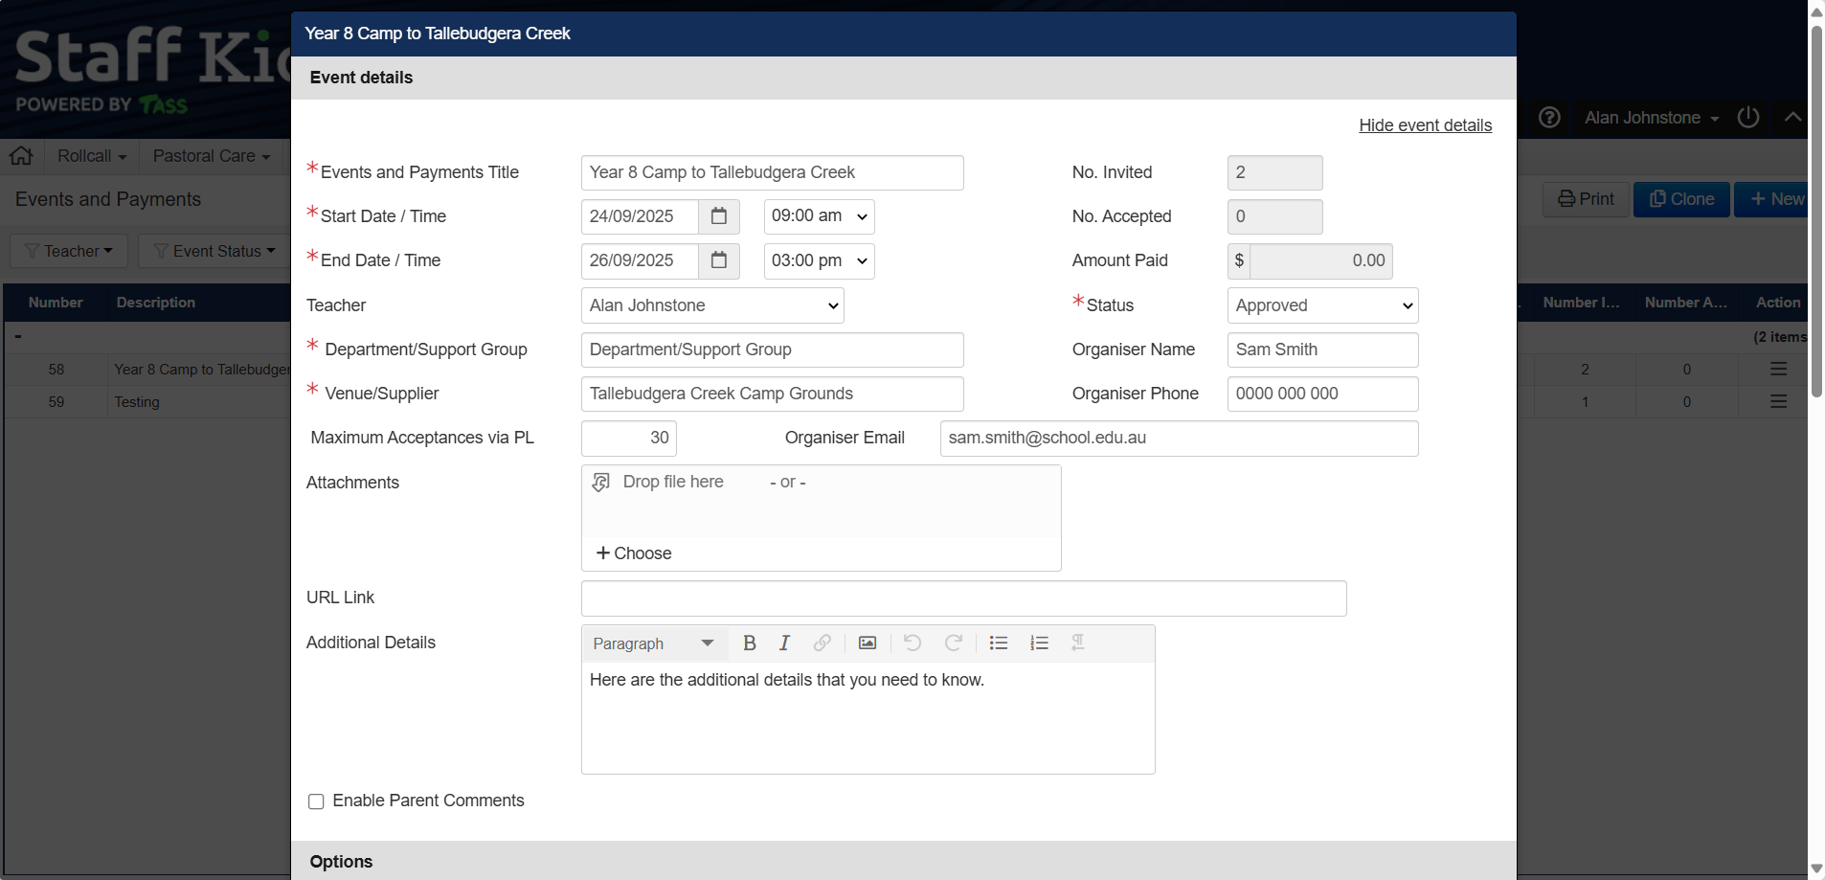The width and height of the screenshot is (1825, 880).
Task: Open the Rollcall menu
Action: click(x=92, y=156)
